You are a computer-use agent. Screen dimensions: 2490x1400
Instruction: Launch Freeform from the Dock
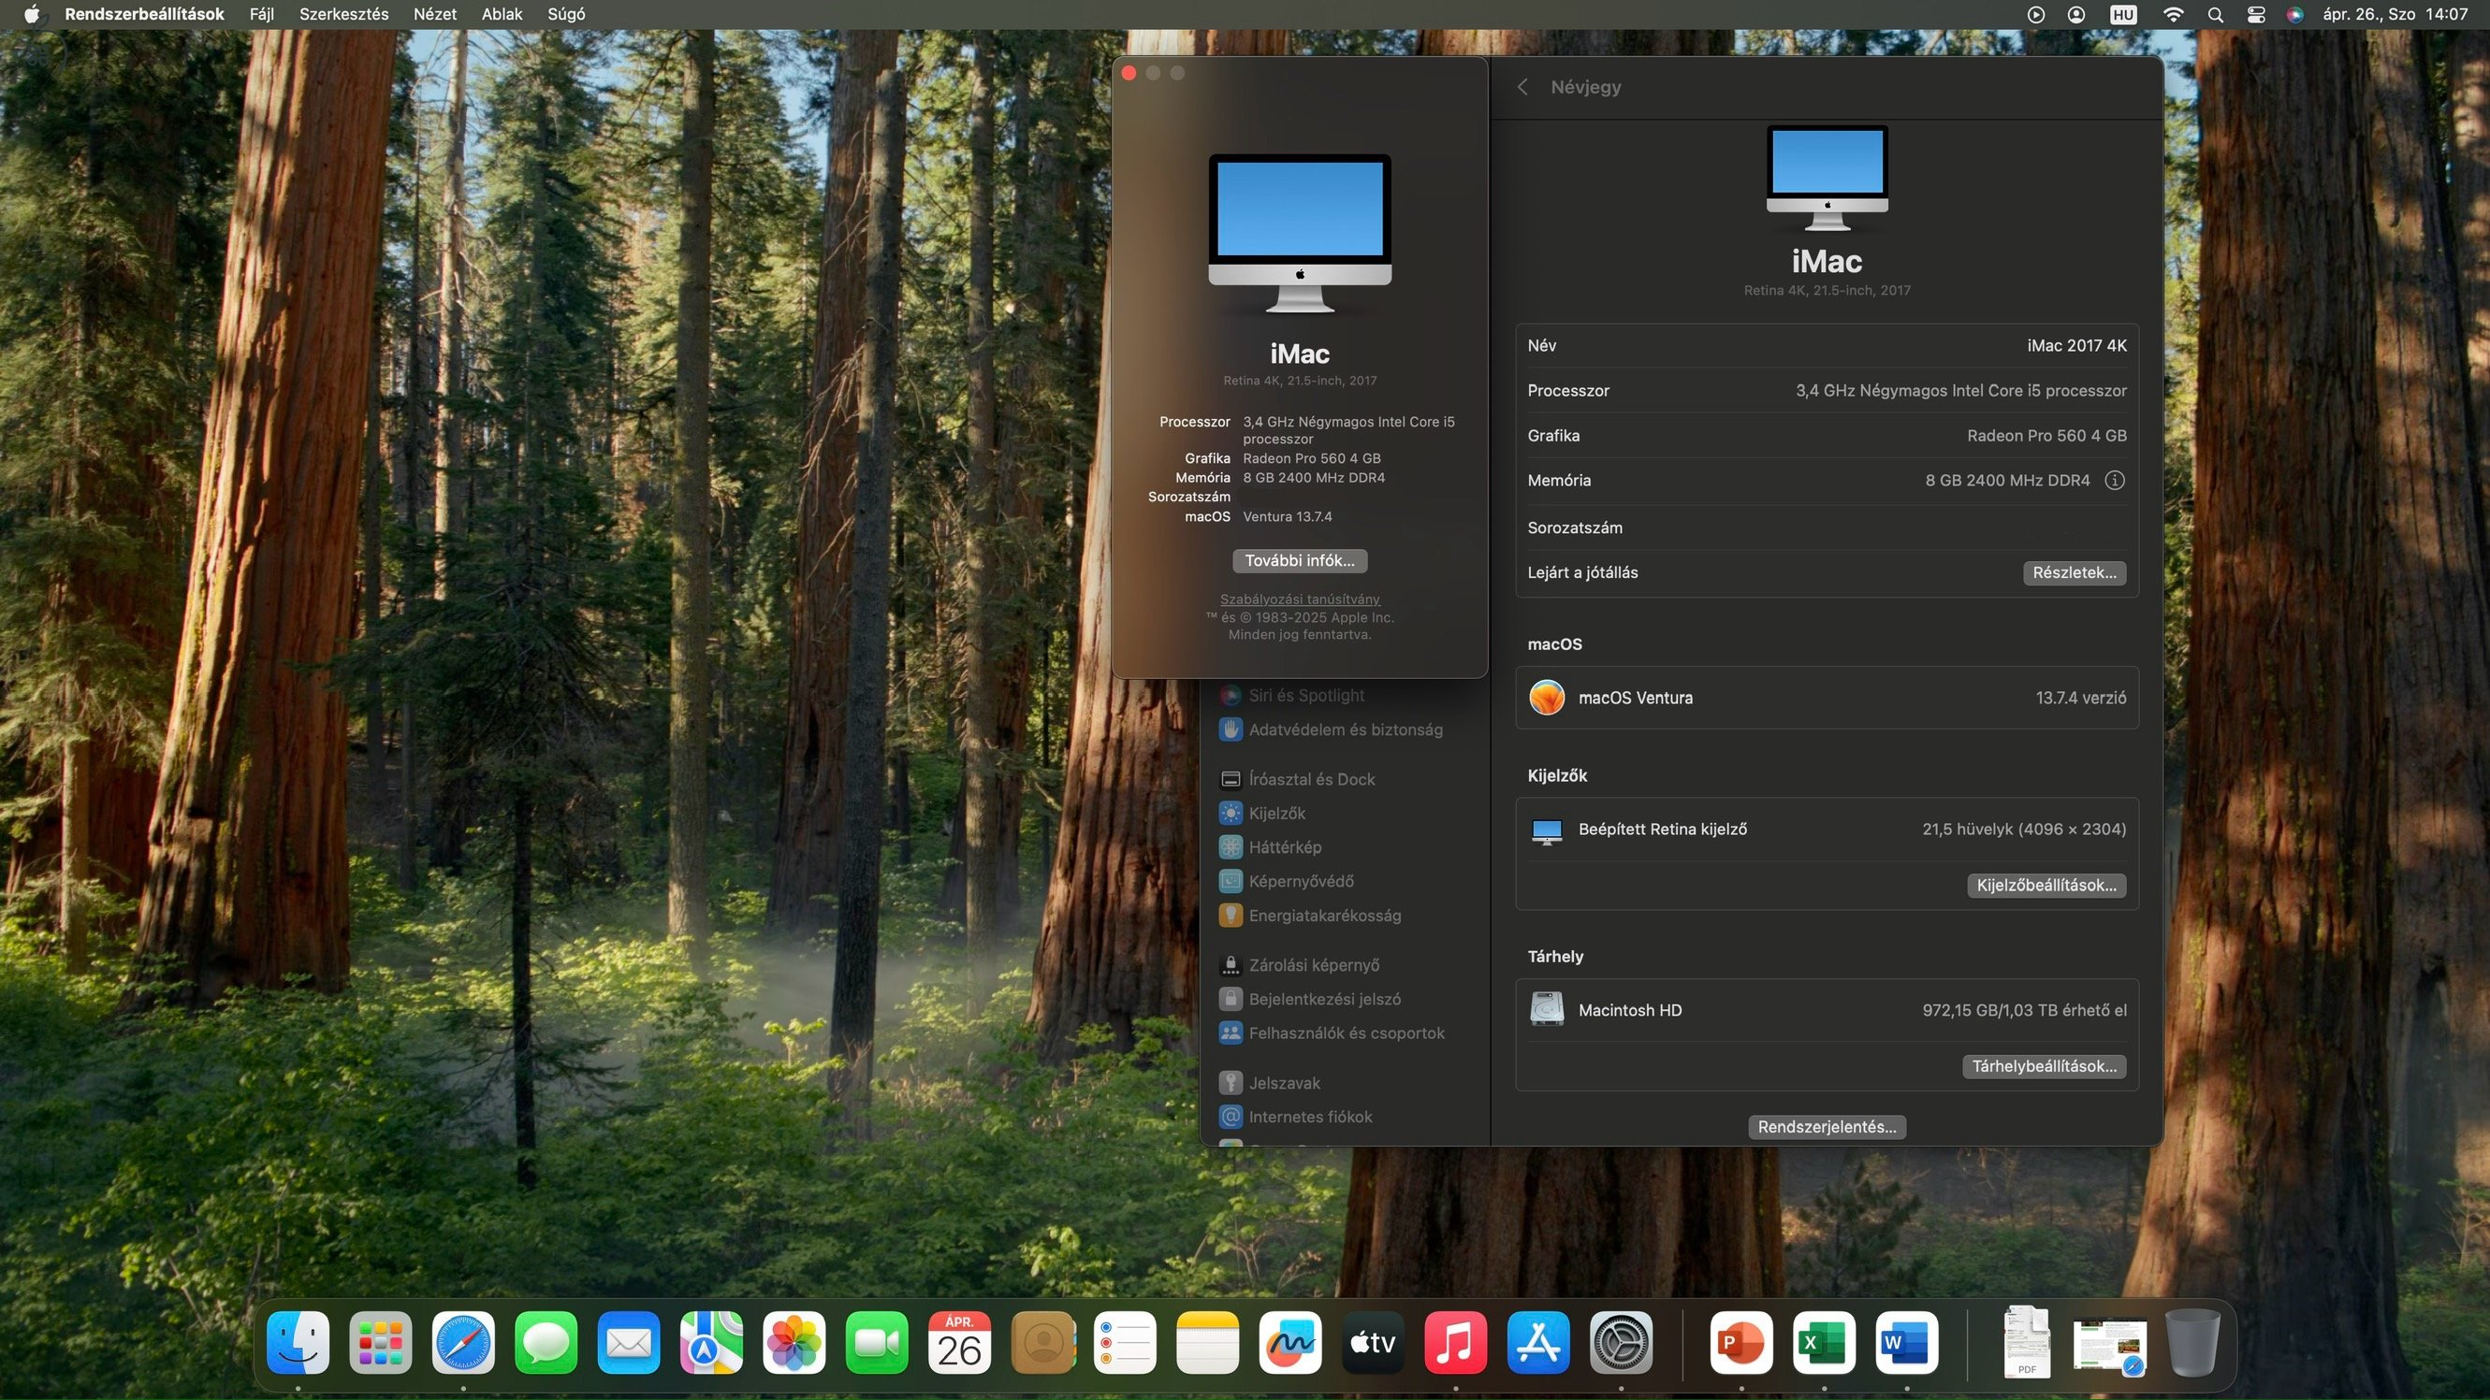pyautogui.click(x=1290, y=1343)
